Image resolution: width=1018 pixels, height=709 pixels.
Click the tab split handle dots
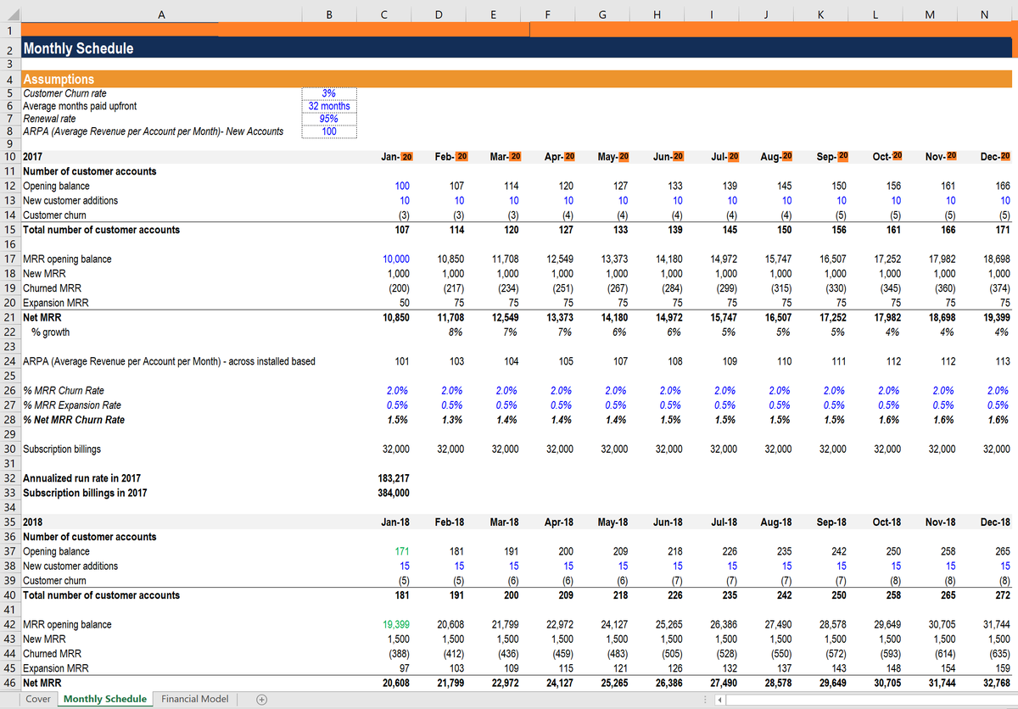click(703, 701)
